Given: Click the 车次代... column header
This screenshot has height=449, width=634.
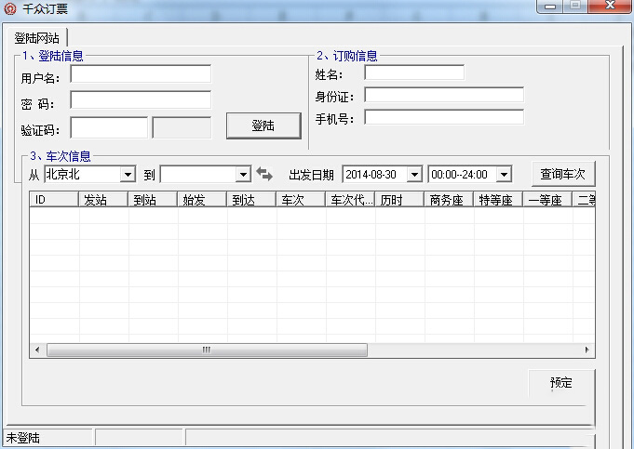Looking at the screenshot, I should pos(350,200).
